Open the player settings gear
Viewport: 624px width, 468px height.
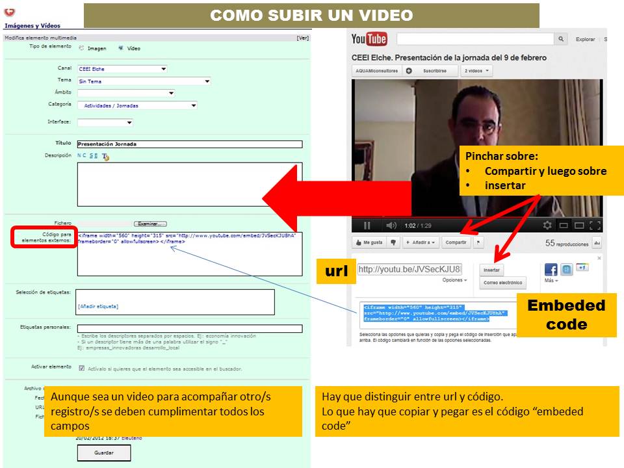(x=547, y=226)
